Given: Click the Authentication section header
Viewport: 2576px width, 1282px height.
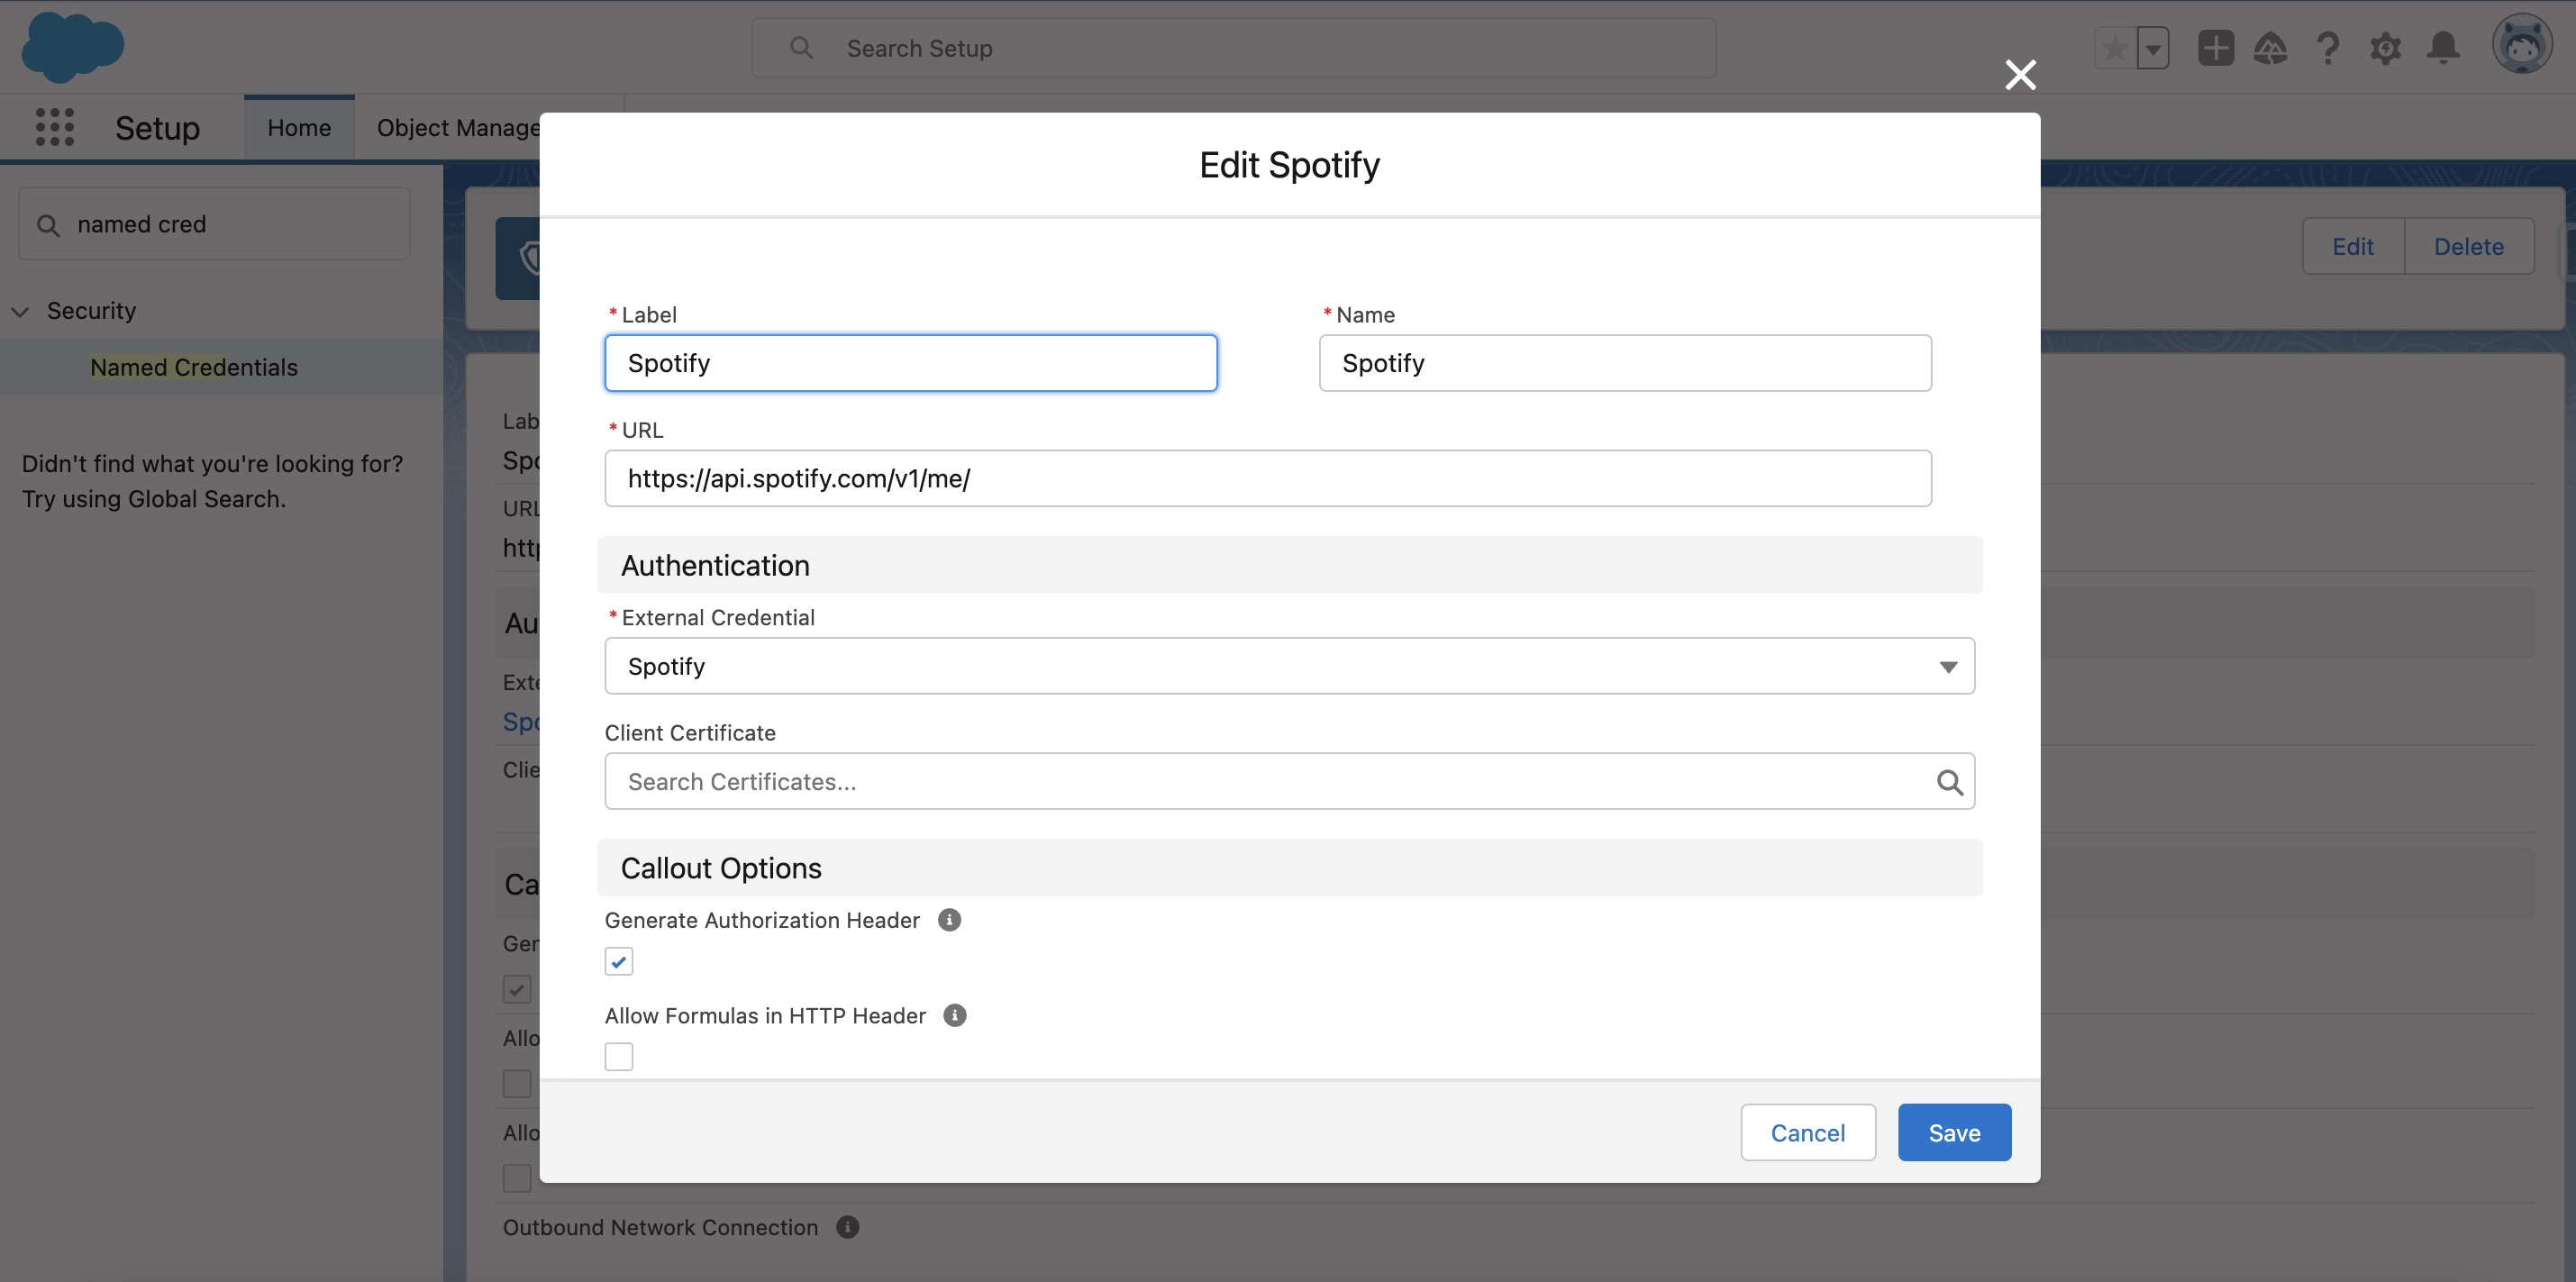Looking at the screenshot, I should point(1289,565).
